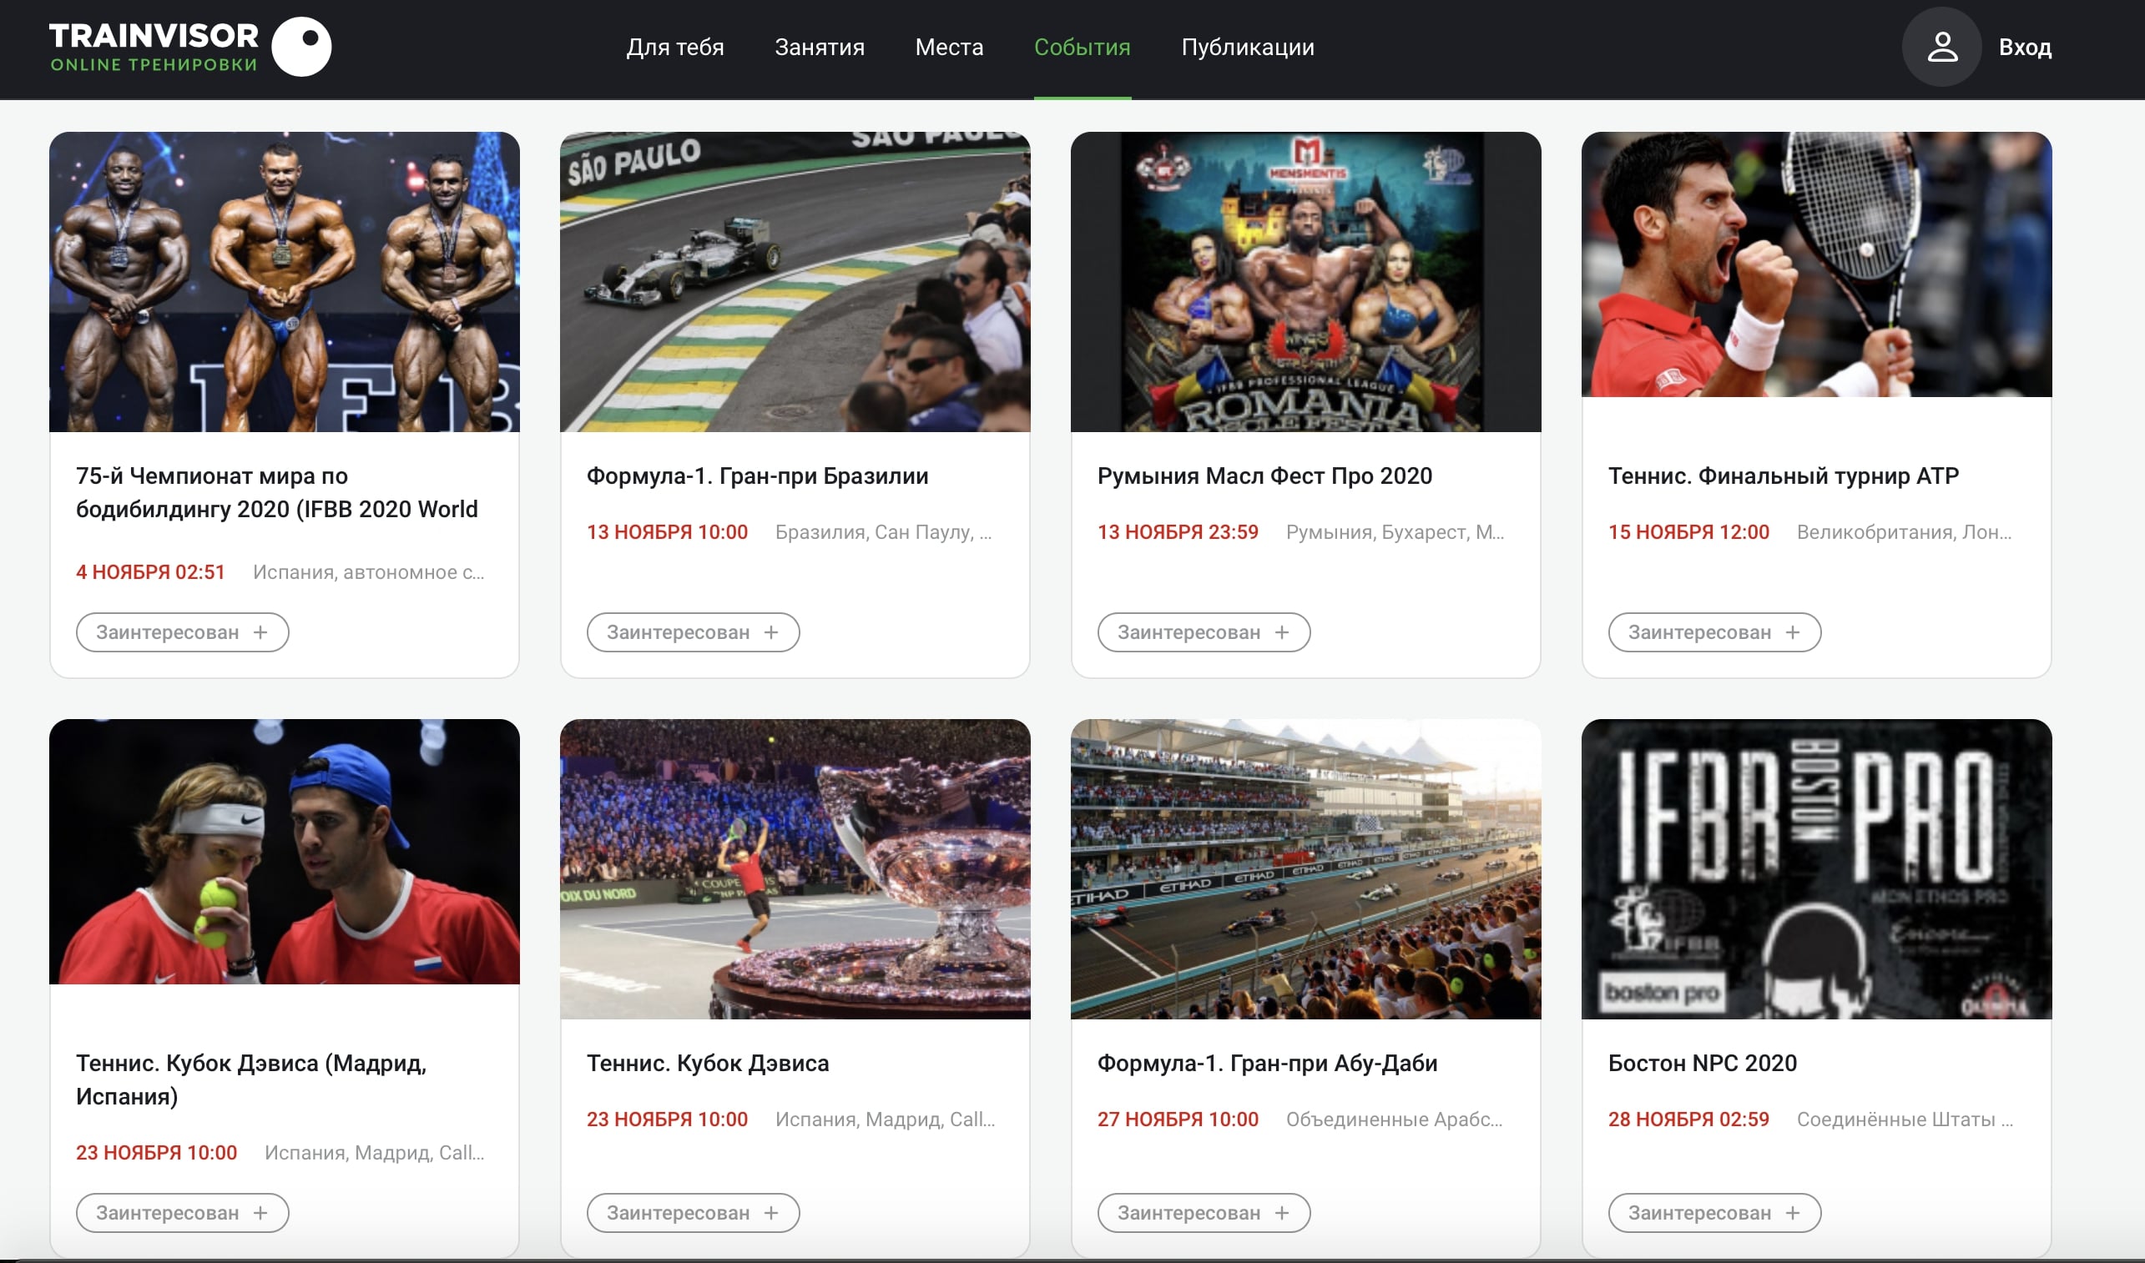Screen dimensions: 2145x1263
Task: Open the Romania Muscle Fest poster image
Action: click(x=1305, y=282)
